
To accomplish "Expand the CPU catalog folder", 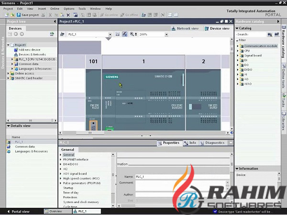I will point(238,51).
